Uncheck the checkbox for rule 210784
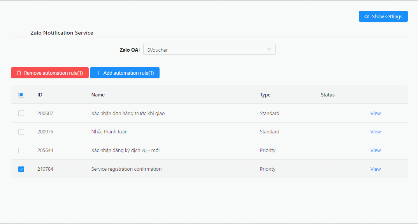Screen dimensions: 418x224 coord(21,169)
